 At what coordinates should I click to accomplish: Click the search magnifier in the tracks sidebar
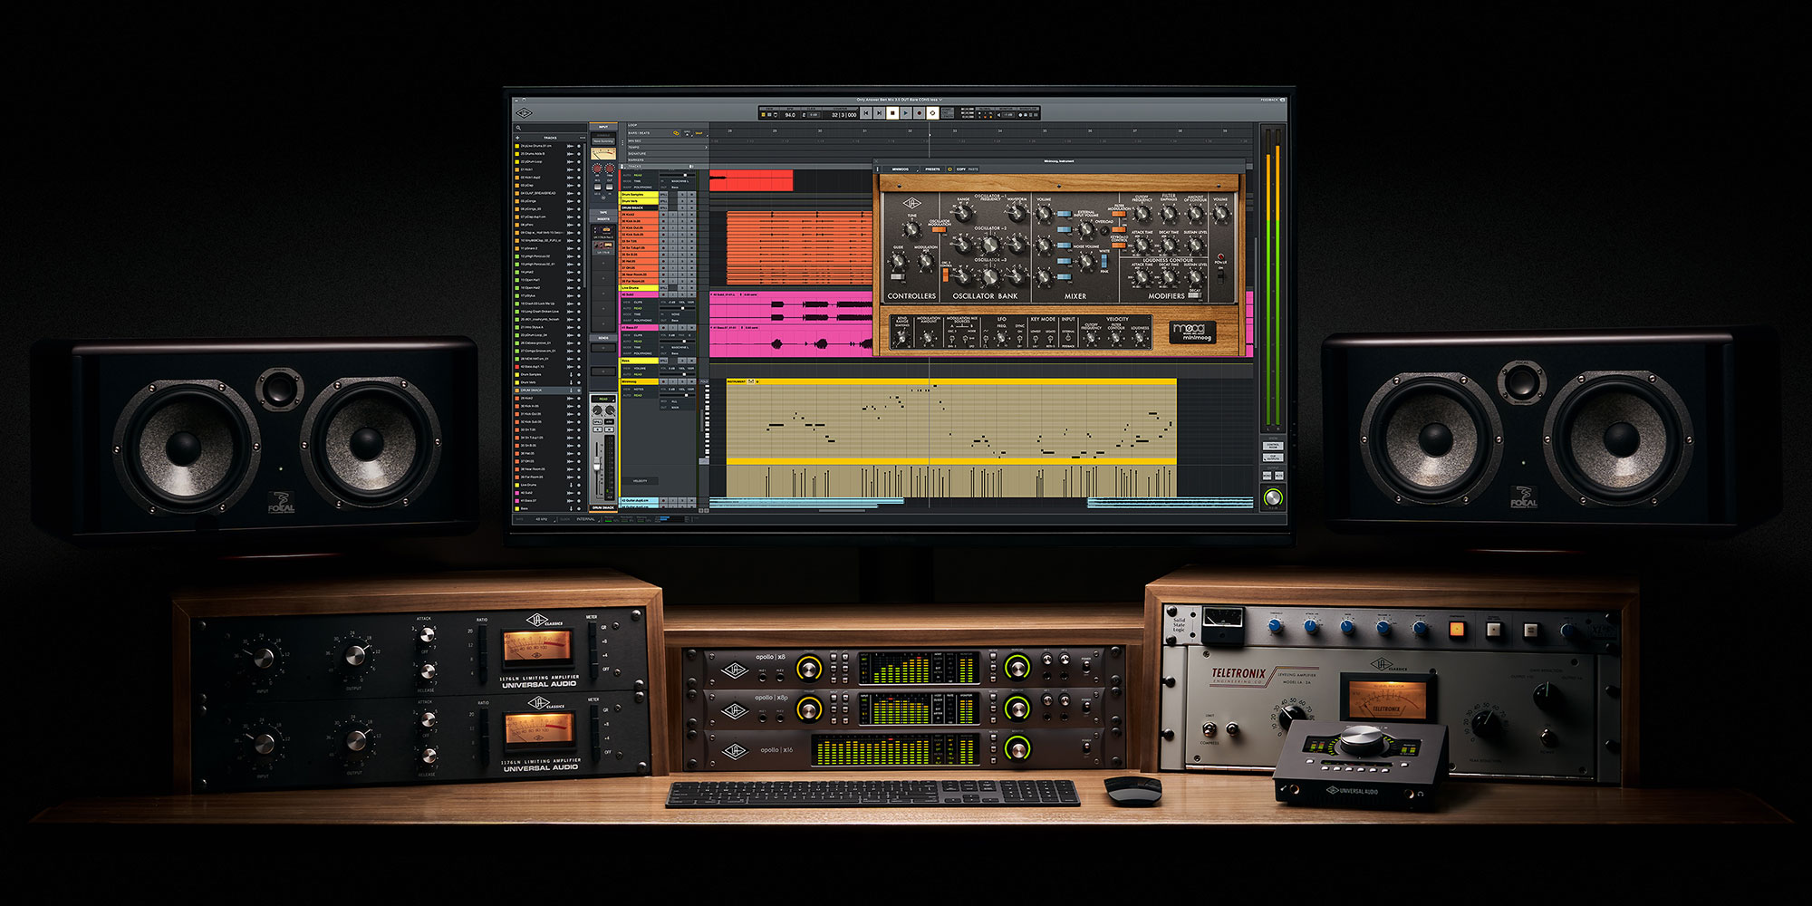click(519, 128)
